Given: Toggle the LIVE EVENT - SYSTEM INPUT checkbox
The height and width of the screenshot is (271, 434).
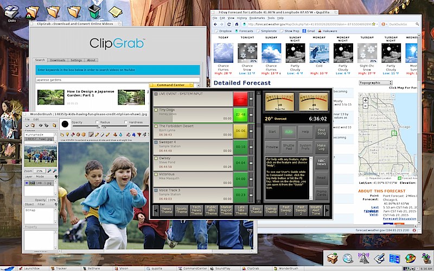Looking at the screenshot, I should pyautogui.click(x=156, y=94).
